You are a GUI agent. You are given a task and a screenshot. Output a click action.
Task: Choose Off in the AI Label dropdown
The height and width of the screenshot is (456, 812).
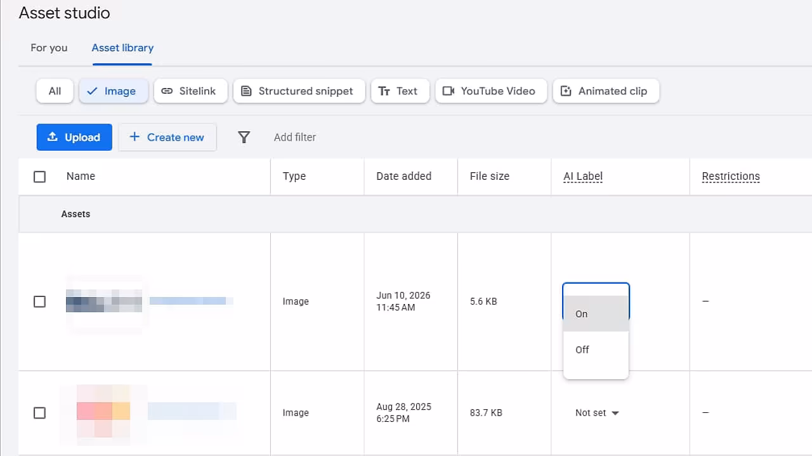pyautogui.click(x=596, y=350)
